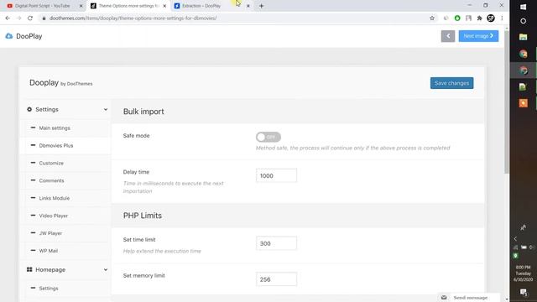Switch to Extraction - DooPlay tab
This screenshot has height=302, width=537.
pos(209,6)
